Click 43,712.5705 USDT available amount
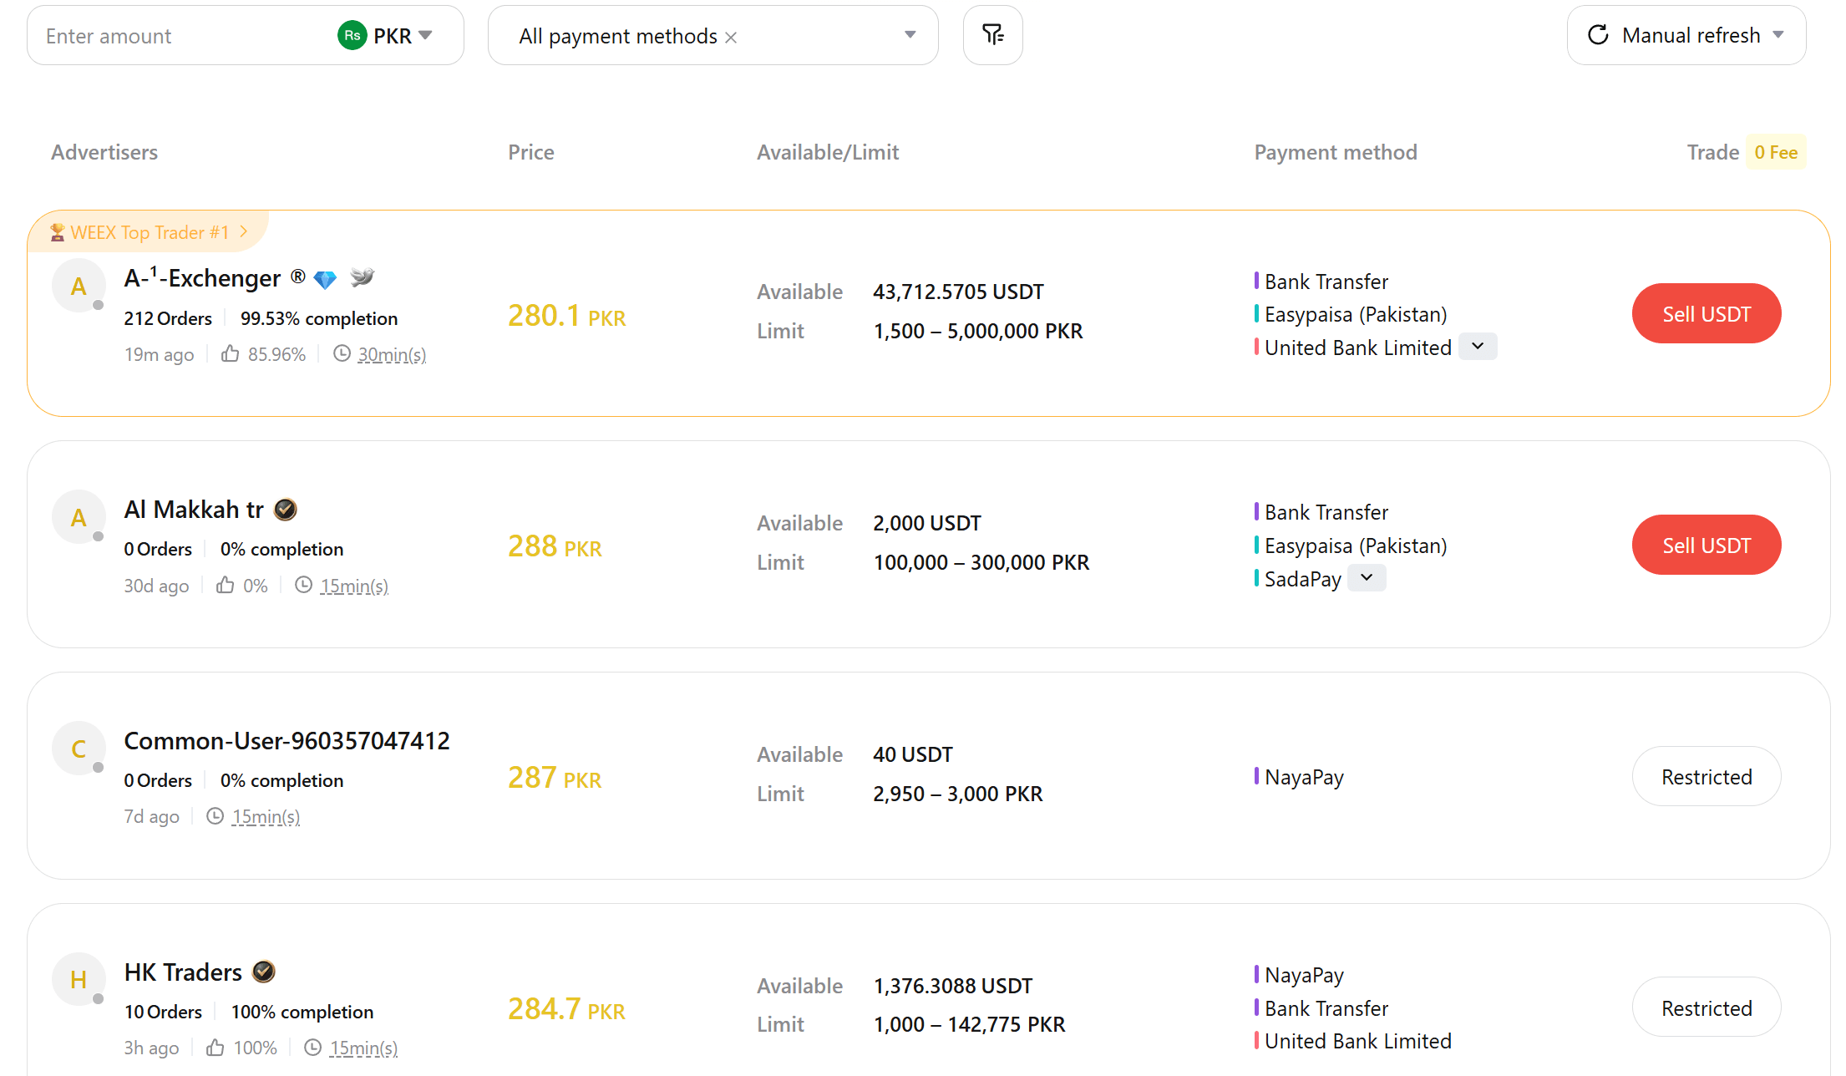The height and width of the screenshot is (1076, 1846). click(958, 292)
